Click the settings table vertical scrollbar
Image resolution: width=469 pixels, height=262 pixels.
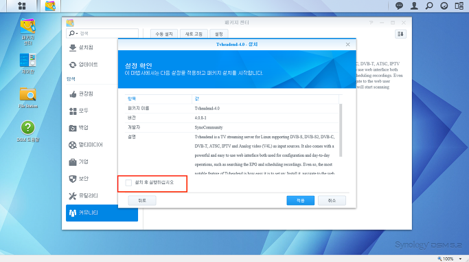(341, 130)
